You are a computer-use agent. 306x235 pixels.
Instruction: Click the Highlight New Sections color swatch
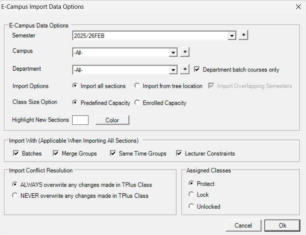point(80,120)
